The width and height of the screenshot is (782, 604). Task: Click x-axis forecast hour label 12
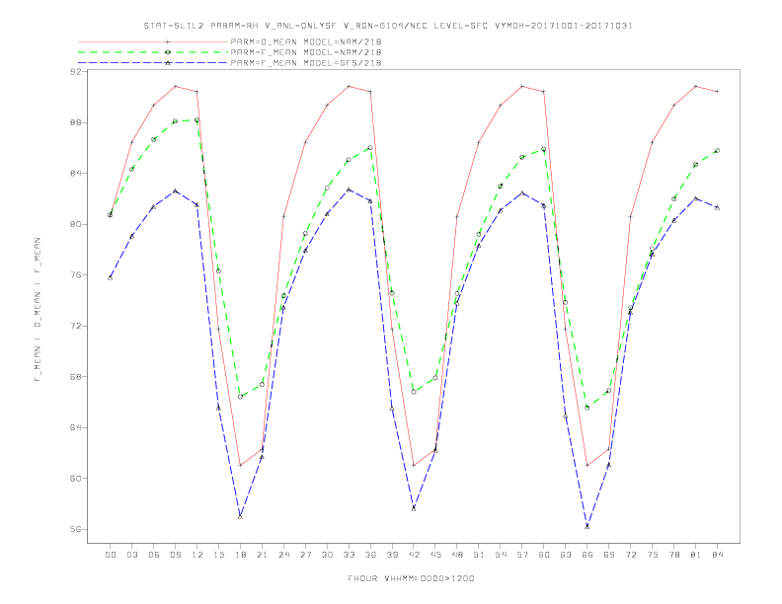pos(197,555)
